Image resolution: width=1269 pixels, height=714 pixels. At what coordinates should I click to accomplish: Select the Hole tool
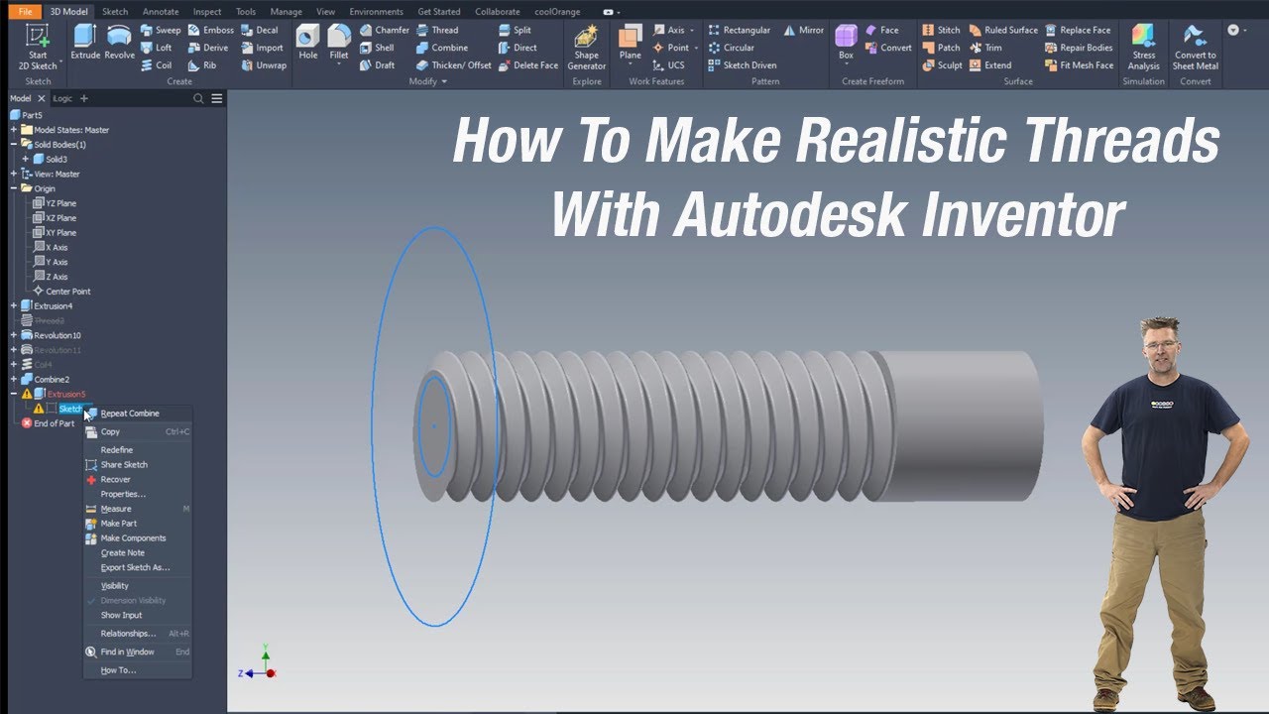[x=308, y=42]
